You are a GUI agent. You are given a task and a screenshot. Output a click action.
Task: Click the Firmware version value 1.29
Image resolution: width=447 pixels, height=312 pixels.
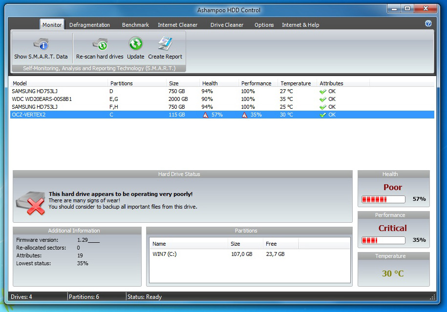pyautogui.click(x=88, y=240)
